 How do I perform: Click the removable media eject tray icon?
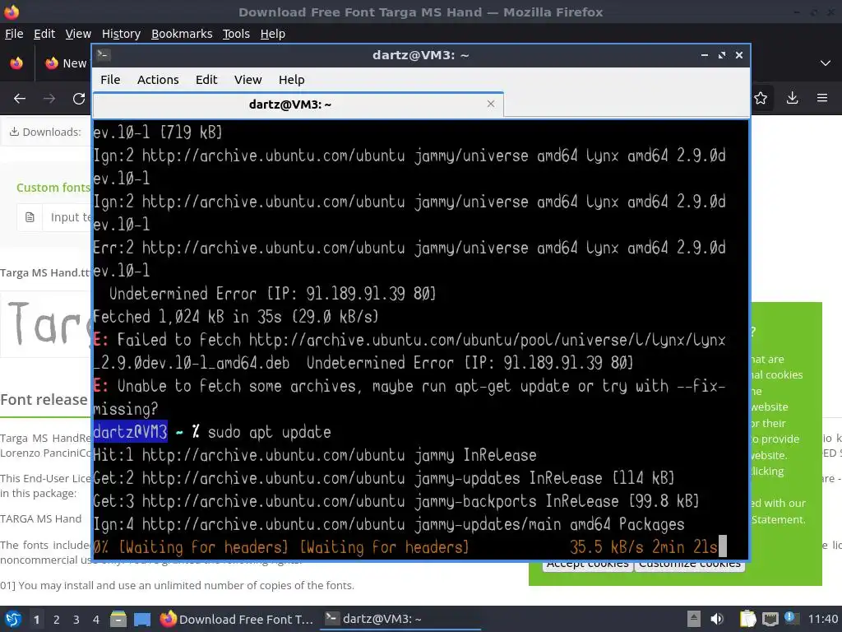click(693, 619)
